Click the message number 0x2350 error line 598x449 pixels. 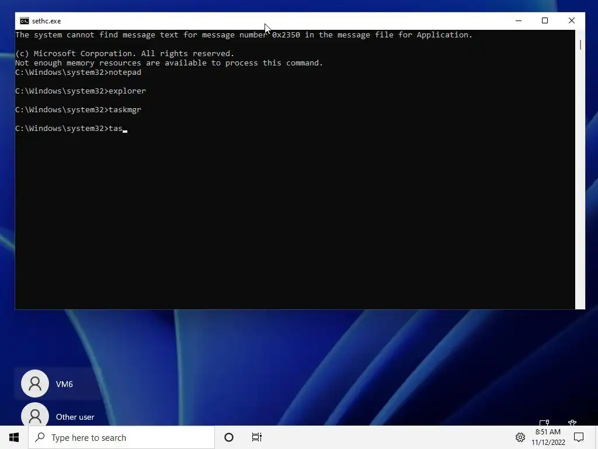[x=244, y=34]
